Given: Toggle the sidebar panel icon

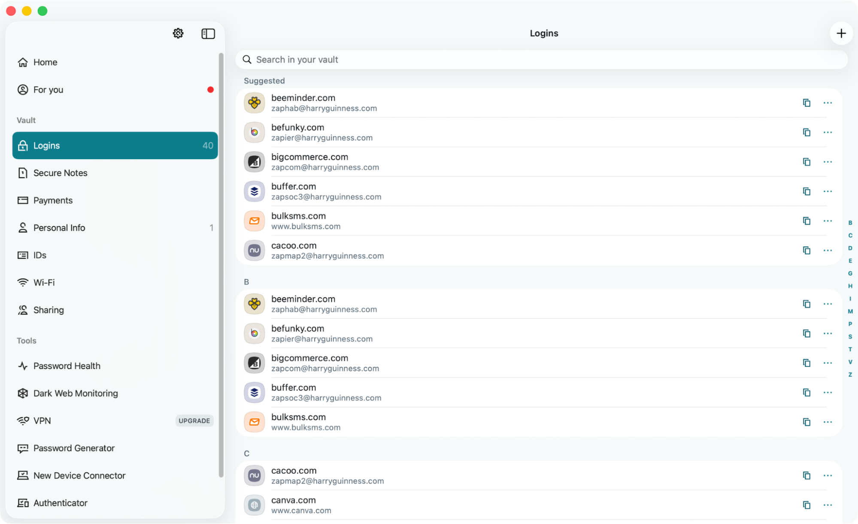Looking at the screenshot, I should pyautogui.click(x=208, y=33).
